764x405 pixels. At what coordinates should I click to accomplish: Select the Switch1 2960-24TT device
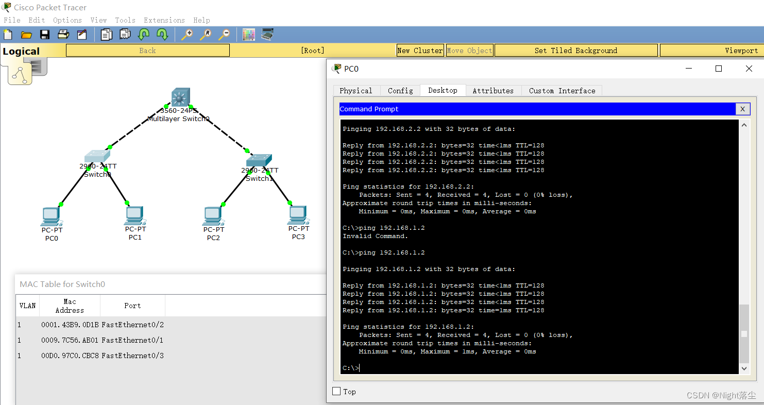coord(259,161)
